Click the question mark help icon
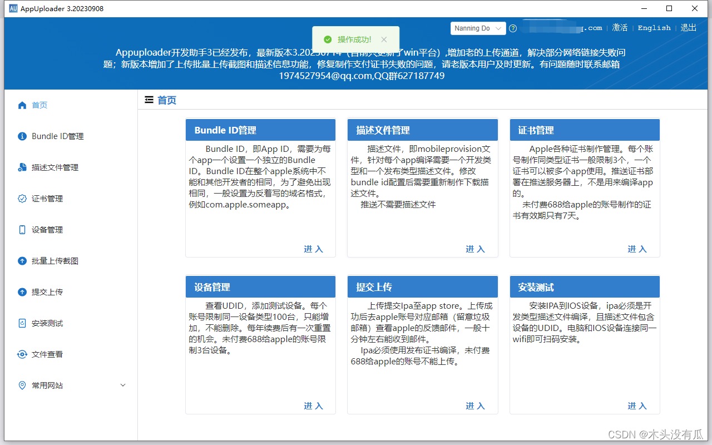The width and height of the screenshot is (712, 445). click(x=512, y=28)
